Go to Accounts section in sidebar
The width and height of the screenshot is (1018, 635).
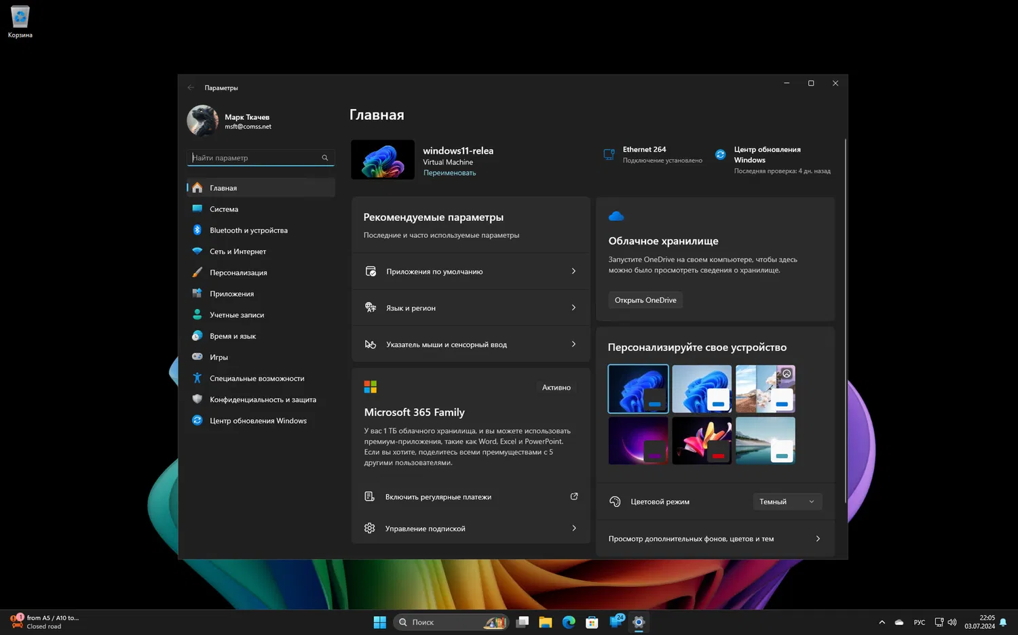(x=237, y=315)
